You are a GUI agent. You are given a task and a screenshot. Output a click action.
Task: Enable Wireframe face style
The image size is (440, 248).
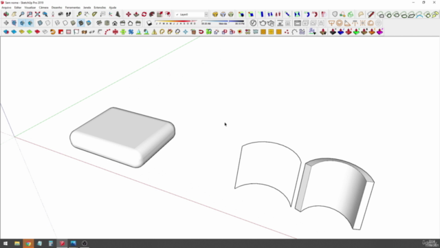click(x=57, y=23)
